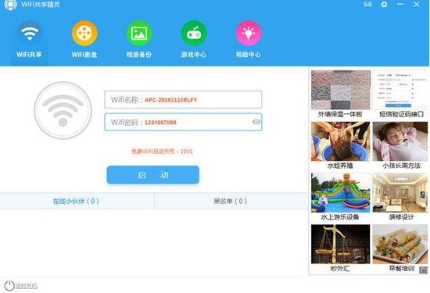Switch to 在线小伙伴 (0) tab
The width and height of the screenshot is (430, 293).
tap(77, 201)
